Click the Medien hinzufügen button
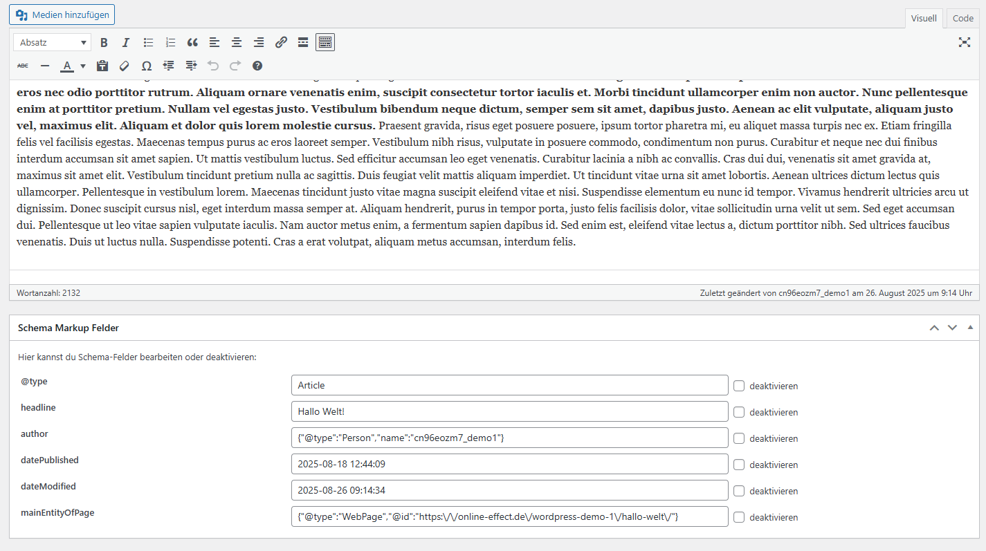 coord(62,15)
